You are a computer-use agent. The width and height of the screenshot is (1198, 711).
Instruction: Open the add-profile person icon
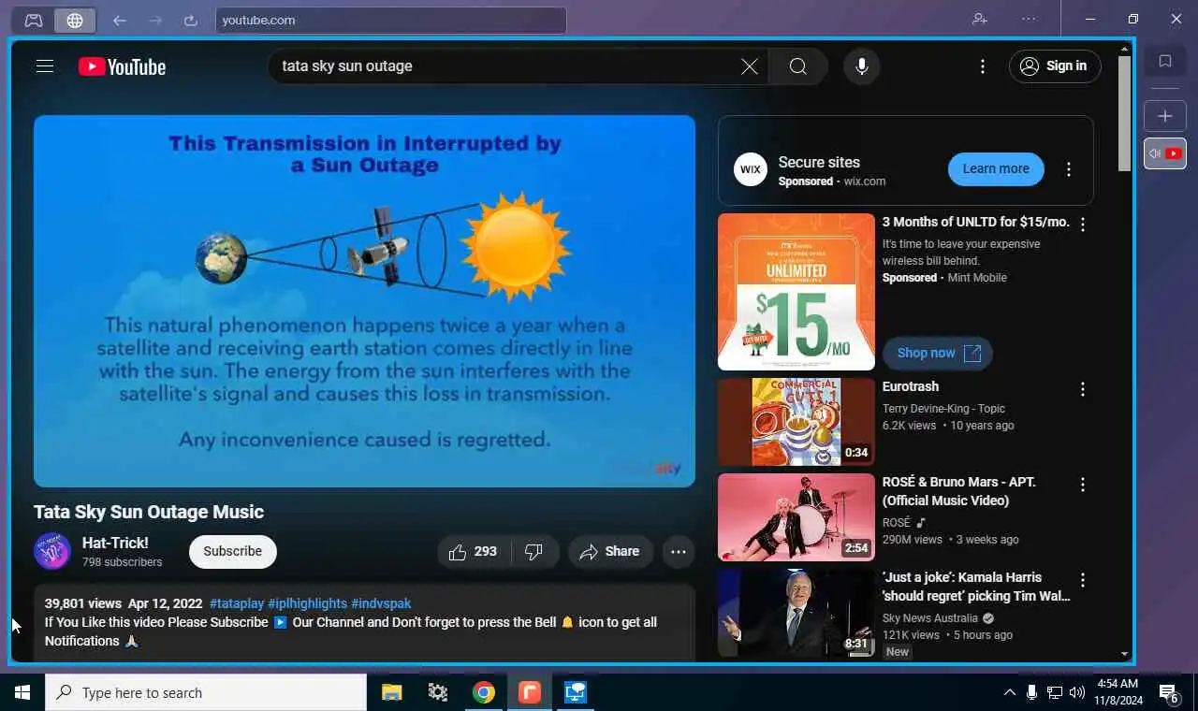pyautogui.click(x=980, y=19)
